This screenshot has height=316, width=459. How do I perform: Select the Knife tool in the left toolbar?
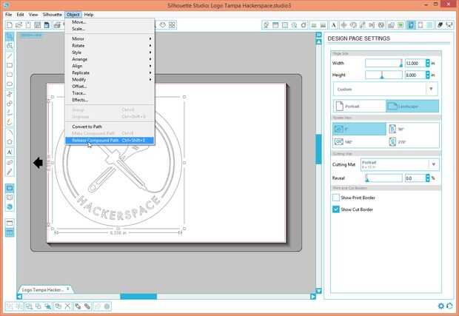point(10,172)
